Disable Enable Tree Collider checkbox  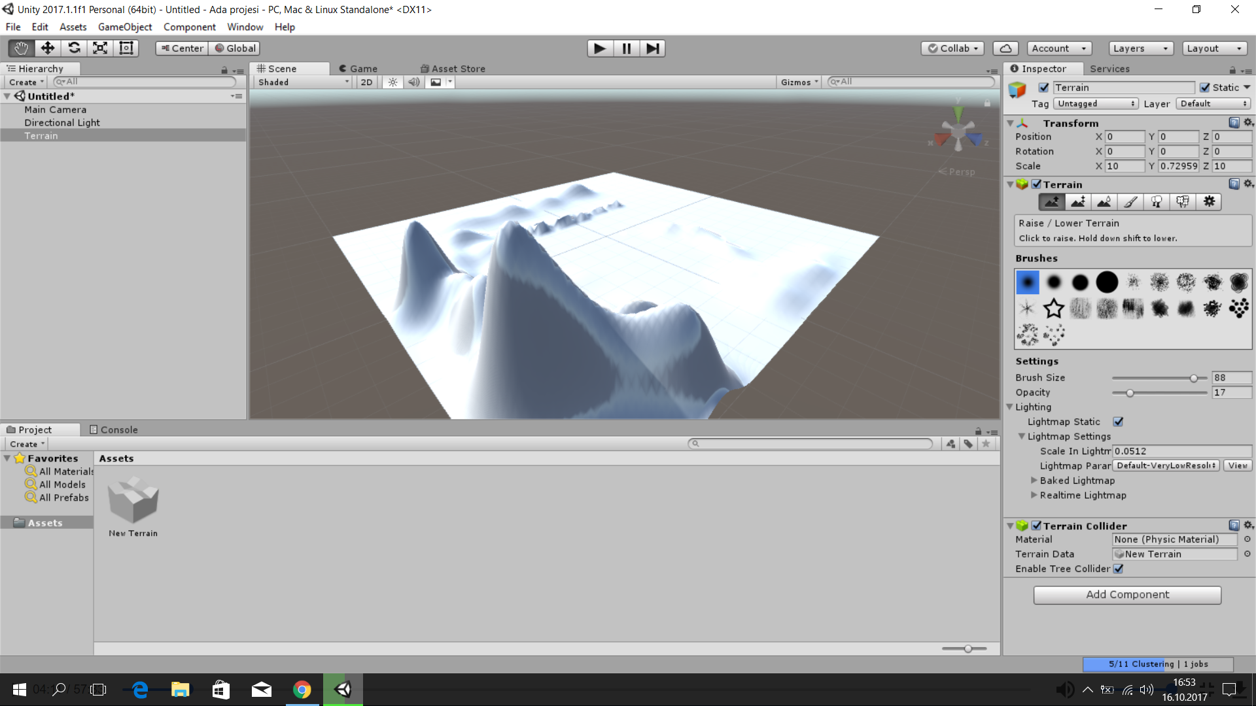1118,569
